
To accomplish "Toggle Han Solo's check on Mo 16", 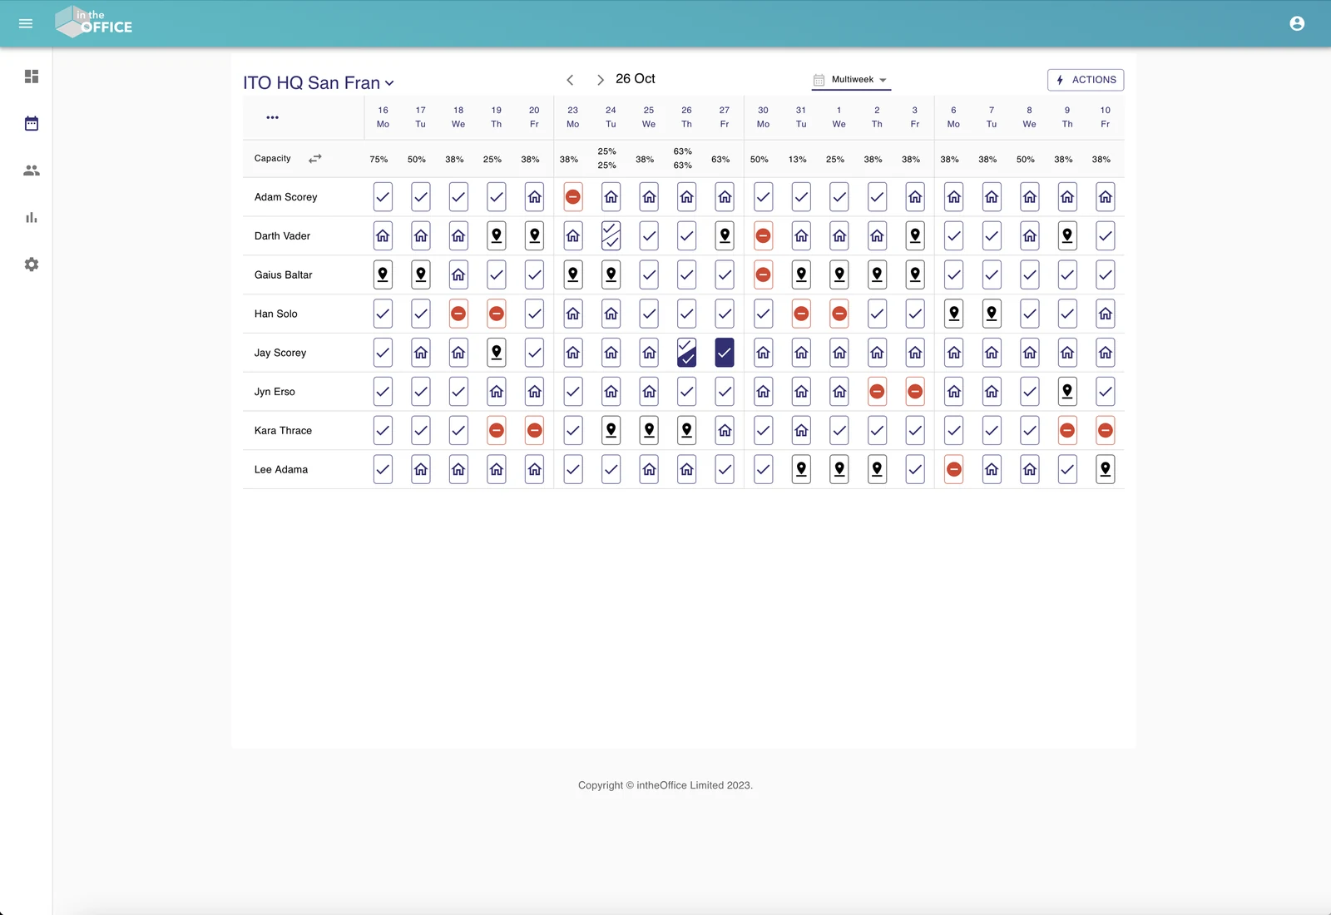I will pos(383,314).
